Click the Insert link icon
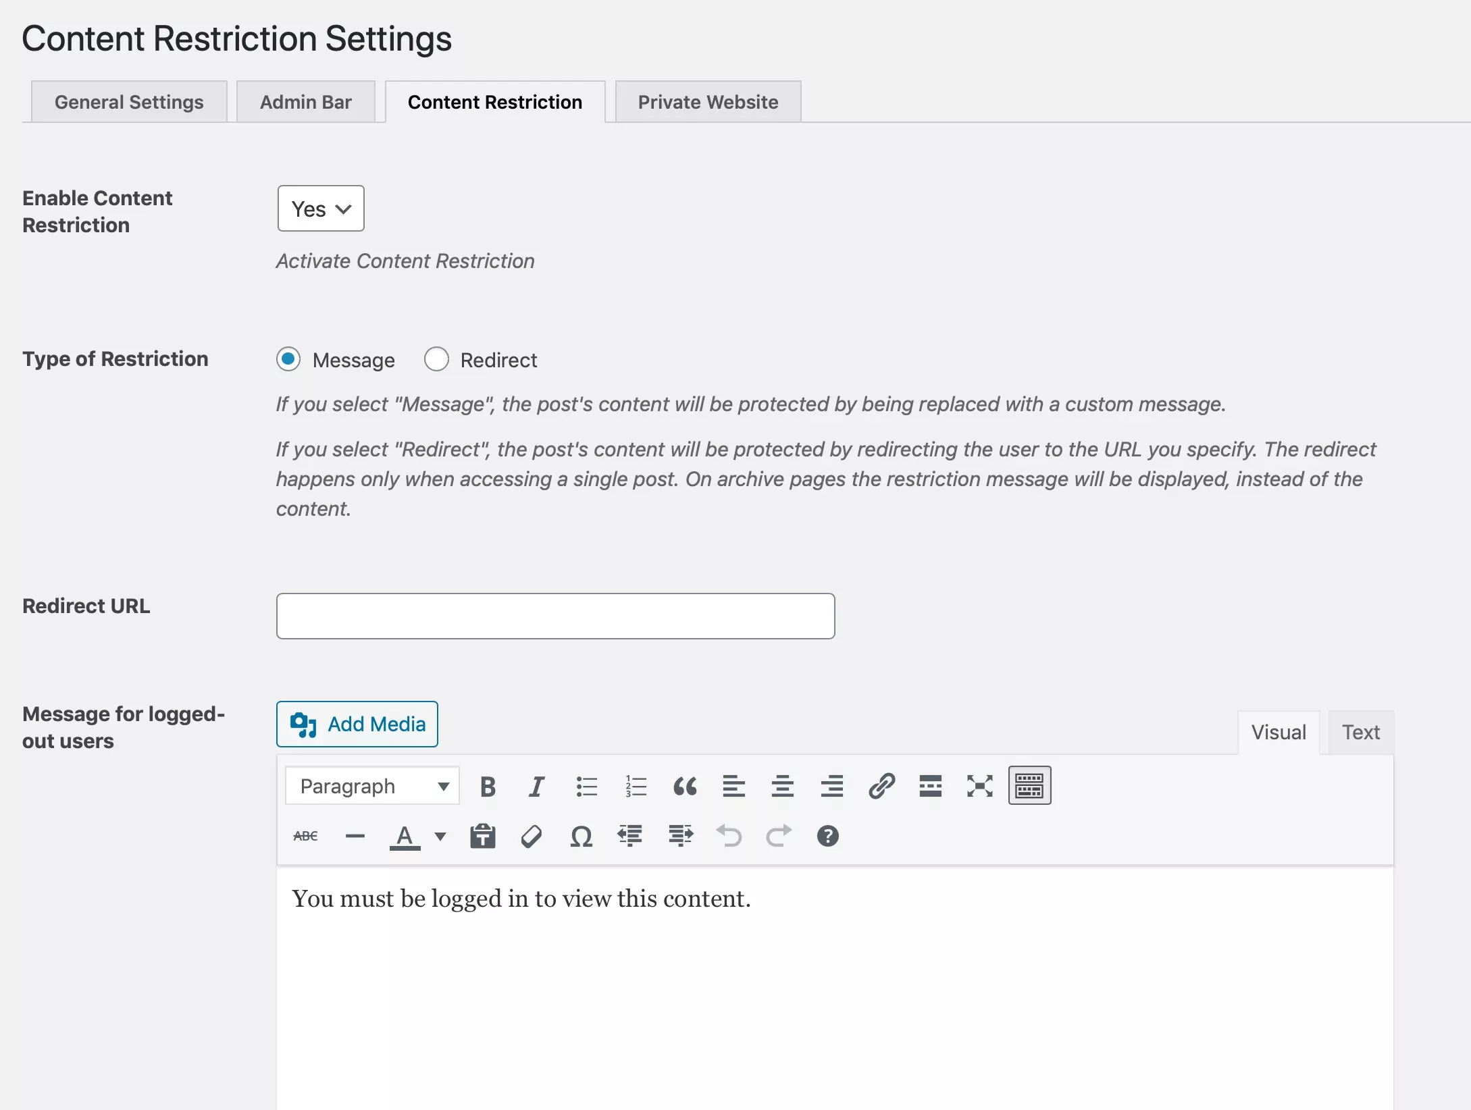Screen dimensions: 1471x1110 point(881,786)
